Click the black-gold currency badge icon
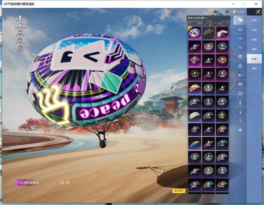Viewport: 264px width, 205px height. point(227,12)
